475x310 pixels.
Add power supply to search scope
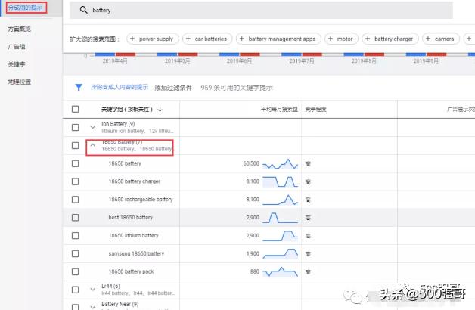[152, 39]
